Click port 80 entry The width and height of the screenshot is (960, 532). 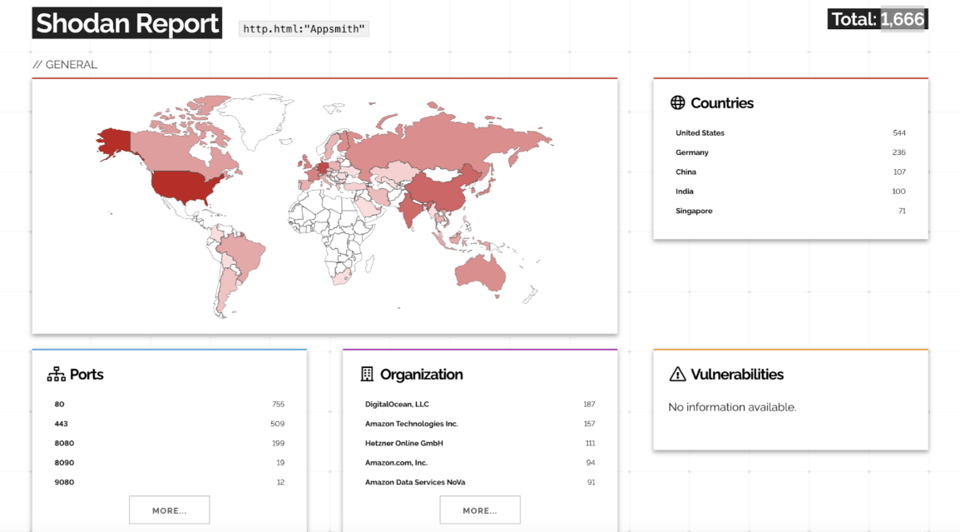pos(60,405)
